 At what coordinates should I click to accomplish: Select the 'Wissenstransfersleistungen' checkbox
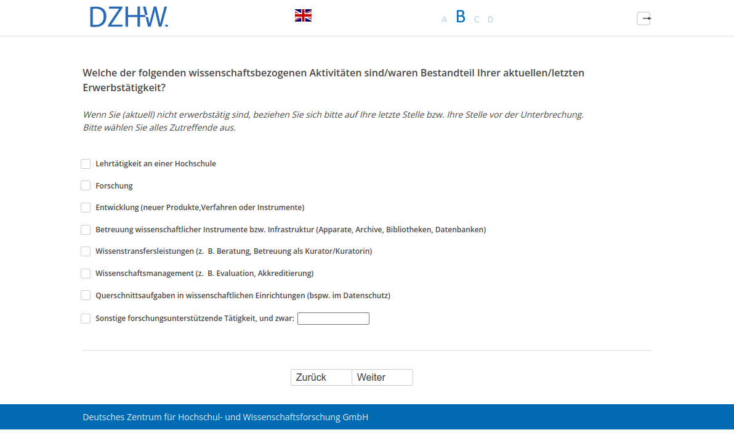tap(86, 251)
